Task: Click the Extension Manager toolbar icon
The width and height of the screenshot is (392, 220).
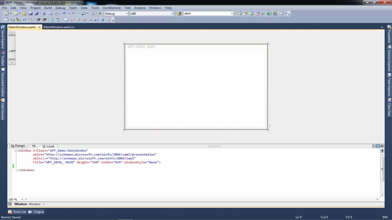Action: [x=275, y=13]
